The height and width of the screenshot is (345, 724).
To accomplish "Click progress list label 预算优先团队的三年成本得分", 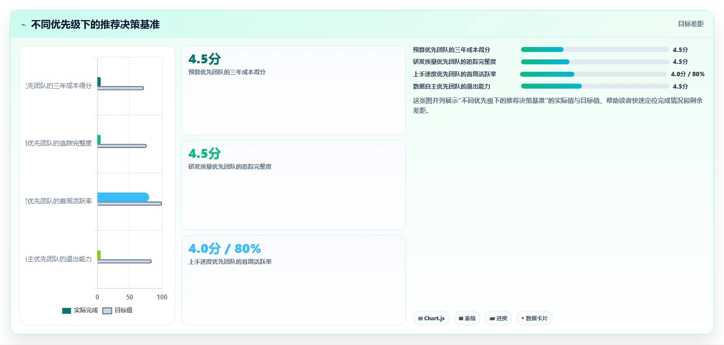I will coord(452,49).
